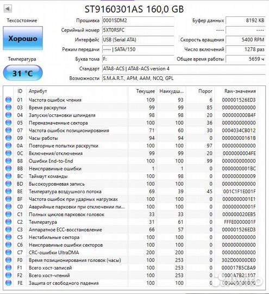
Task: Click raw value 0000000161B
Action: pyautogui.click(x=239, y=138)
